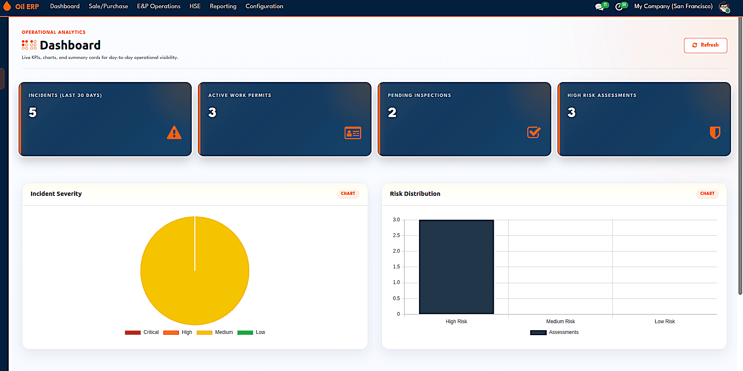Open the Configuration menu
Screen dimensions: 743x371
click(x=264, y=6)
